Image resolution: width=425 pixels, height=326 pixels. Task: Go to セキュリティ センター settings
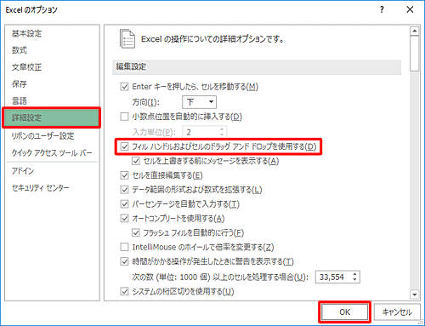40,188
